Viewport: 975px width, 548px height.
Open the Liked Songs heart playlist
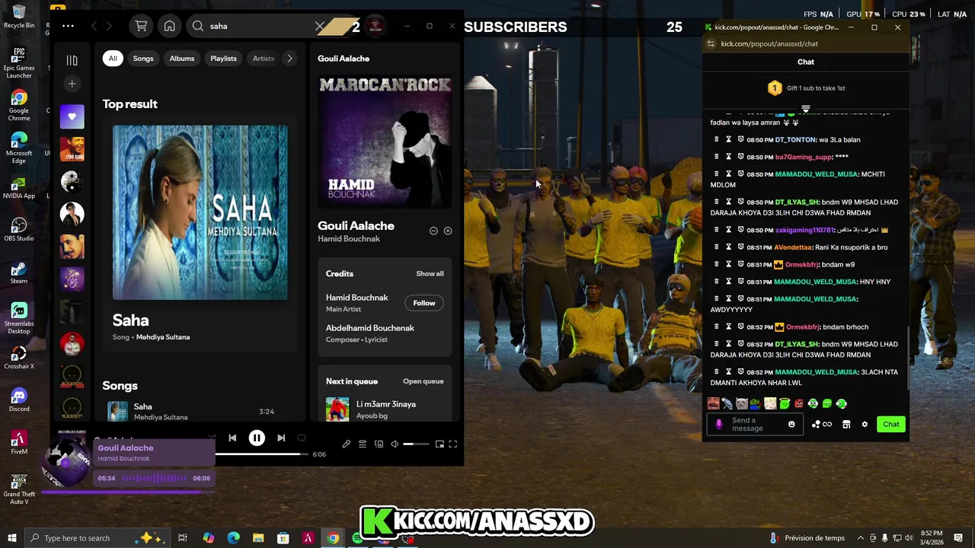[x=72, y=116]
